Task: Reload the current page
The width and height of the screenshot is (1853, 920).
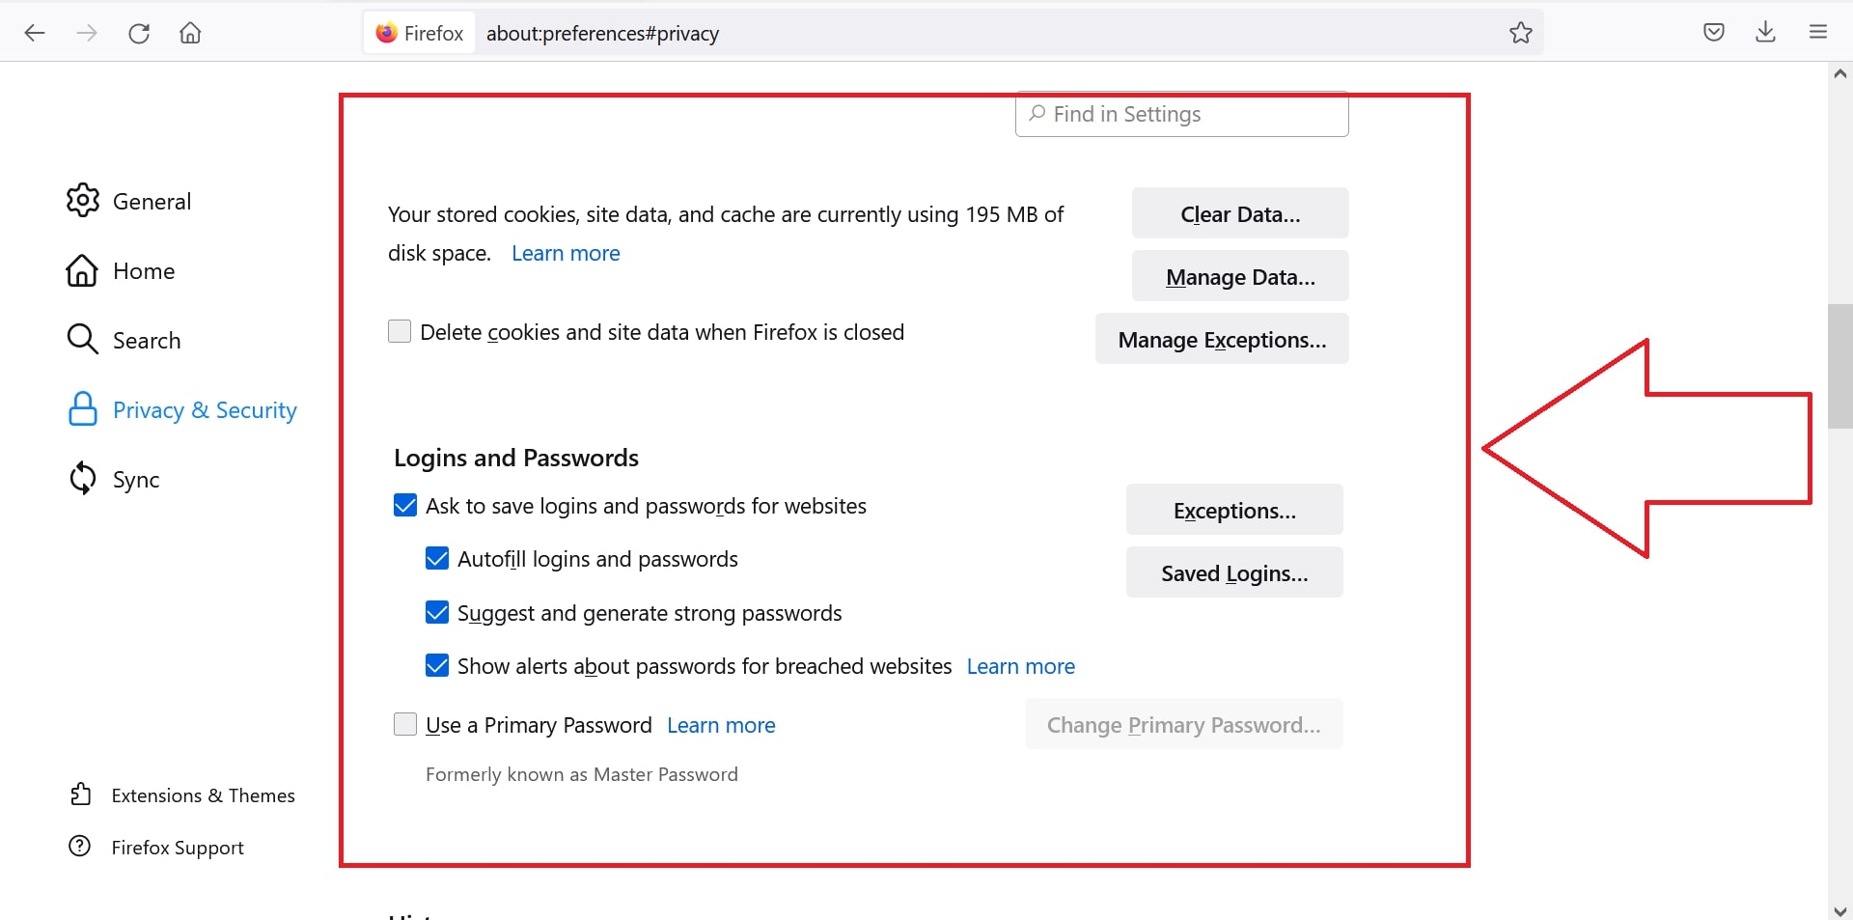Action: click(139, 32)
